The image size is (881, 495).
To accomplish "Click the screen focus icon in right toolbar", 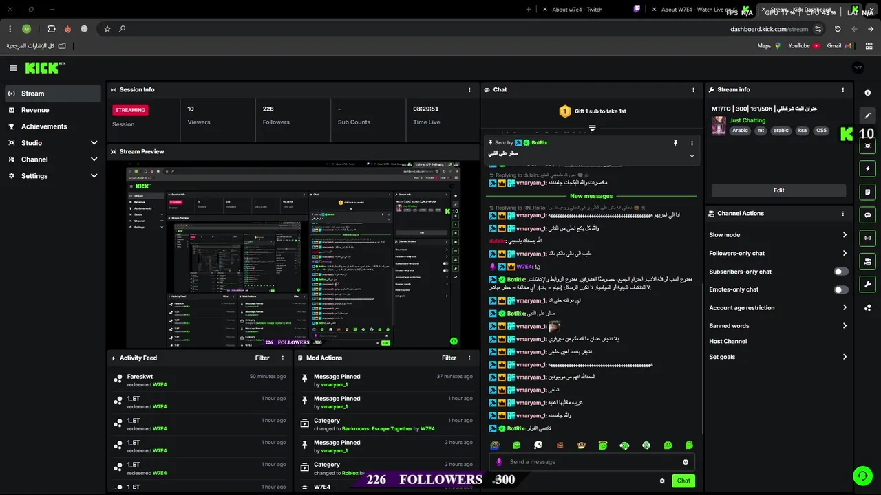I will 867,146.
